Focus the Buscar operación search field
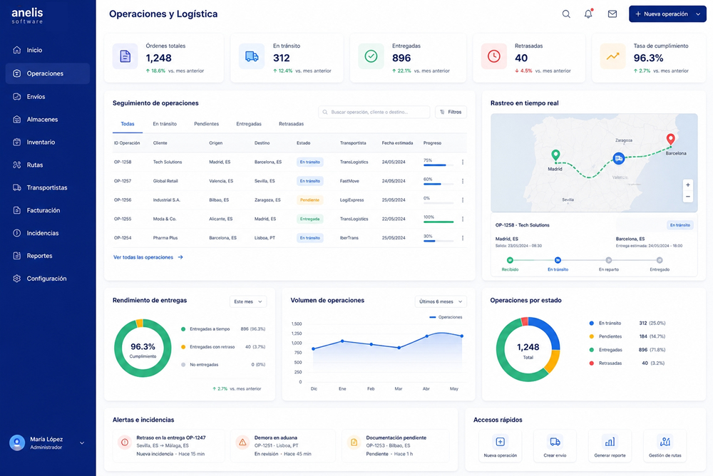This screenshot has width=713, height=476. click(374, 112)
